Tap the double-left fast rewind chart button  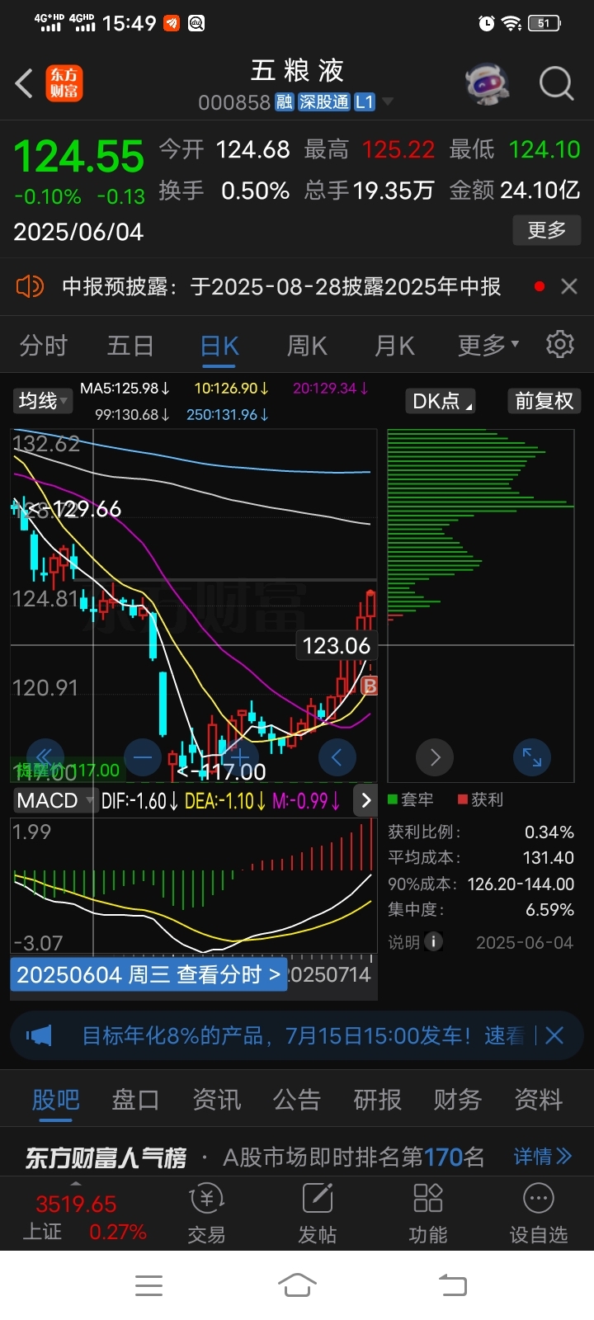click(45, 757)
